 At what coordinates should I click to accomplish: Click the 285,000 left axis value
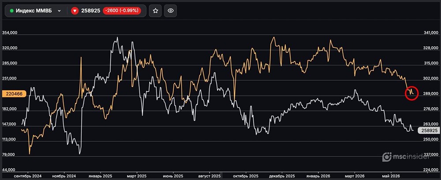10,63
